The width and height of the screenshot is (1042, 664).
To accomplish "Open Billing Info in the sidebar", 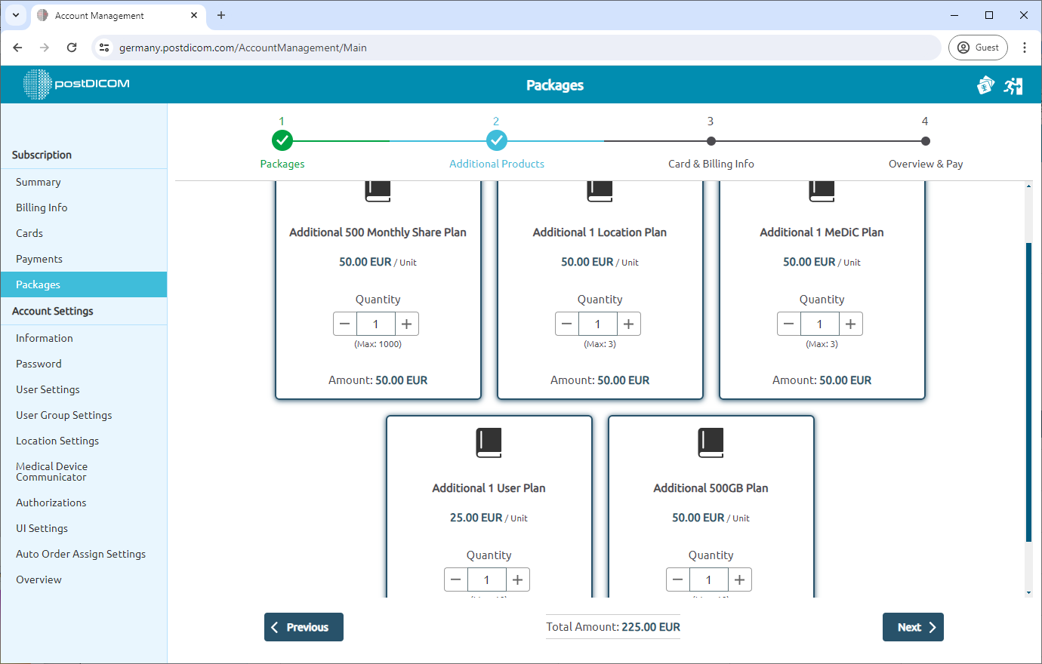I will [x=42, y=207].
